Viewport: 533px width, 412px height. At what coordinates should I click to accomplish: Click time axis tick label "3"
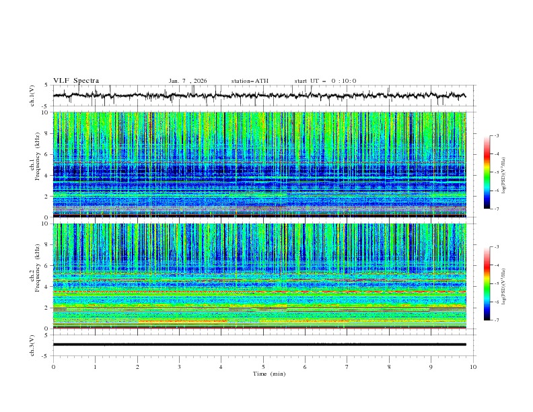pyautogui.click(x=179, y=367)
